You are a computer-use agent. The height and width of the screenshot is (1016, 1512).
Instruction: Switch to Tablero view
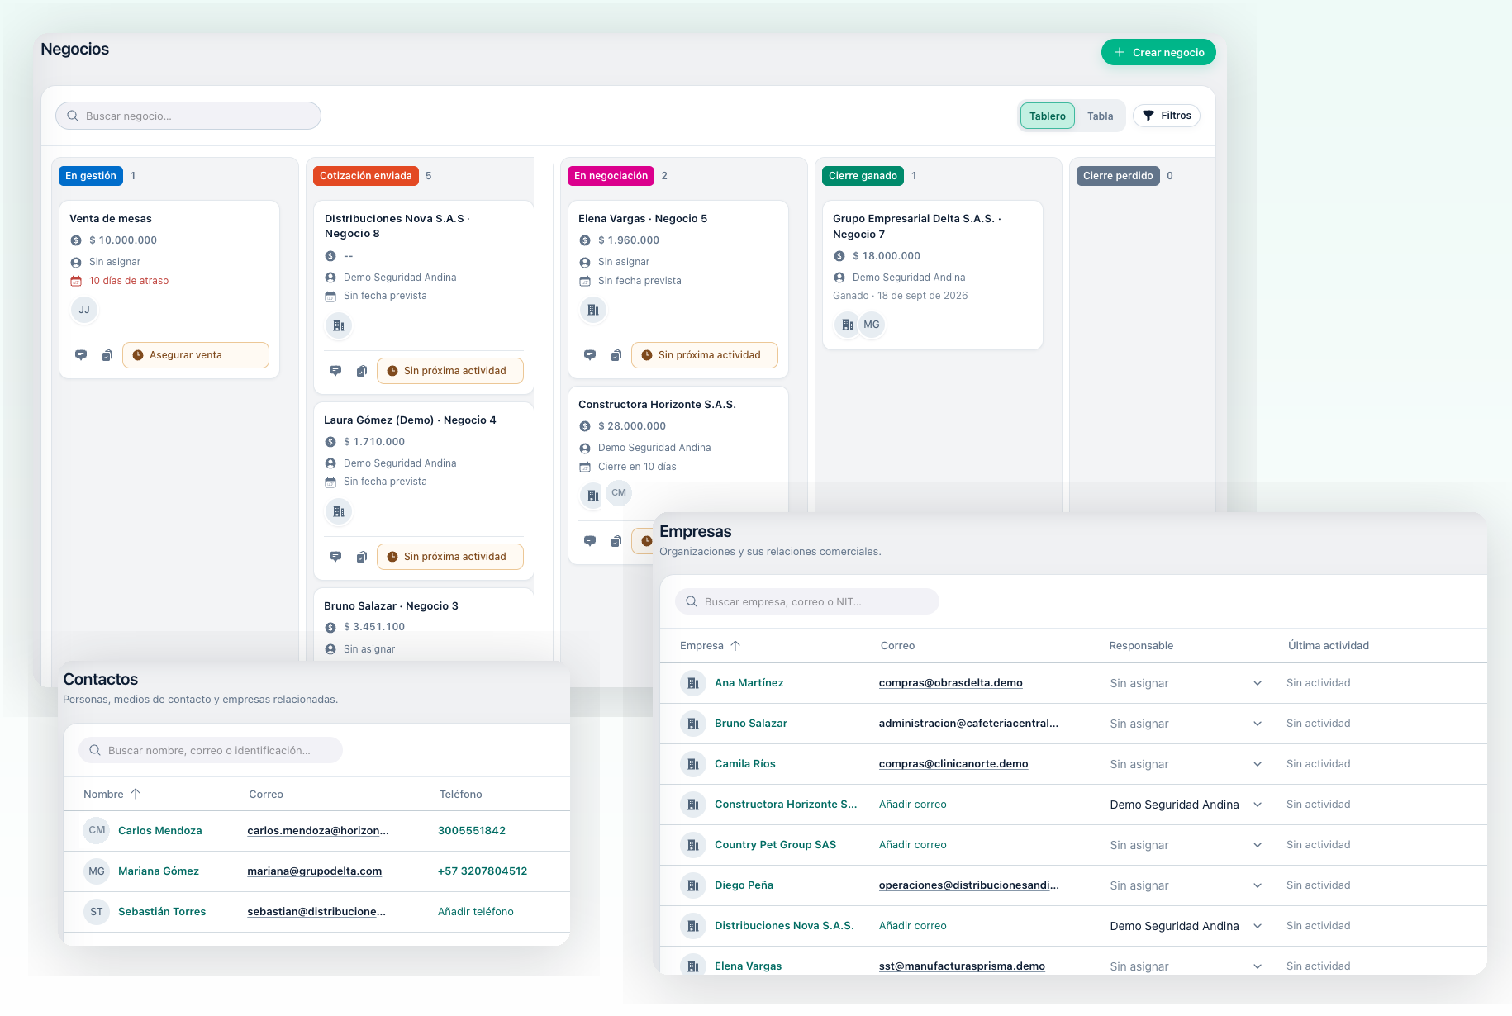[1048, 116]
